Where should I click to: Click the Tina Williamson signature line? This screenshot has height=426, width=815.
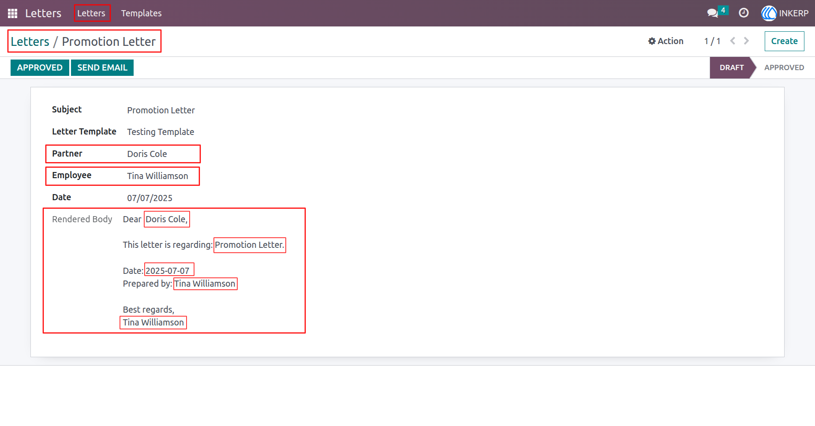[153, 322]
